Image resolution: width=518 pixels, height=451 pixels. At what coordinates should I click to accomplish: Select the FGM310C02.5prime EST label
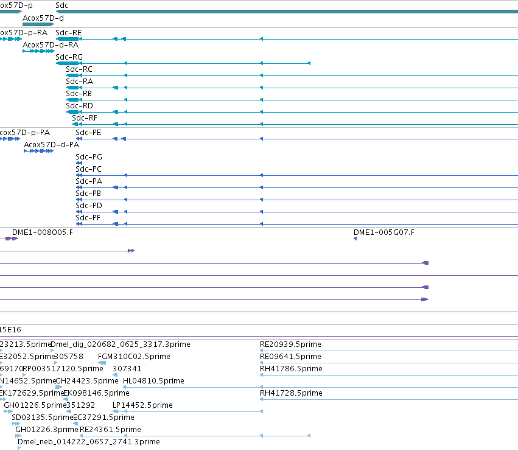click(134, 357)
